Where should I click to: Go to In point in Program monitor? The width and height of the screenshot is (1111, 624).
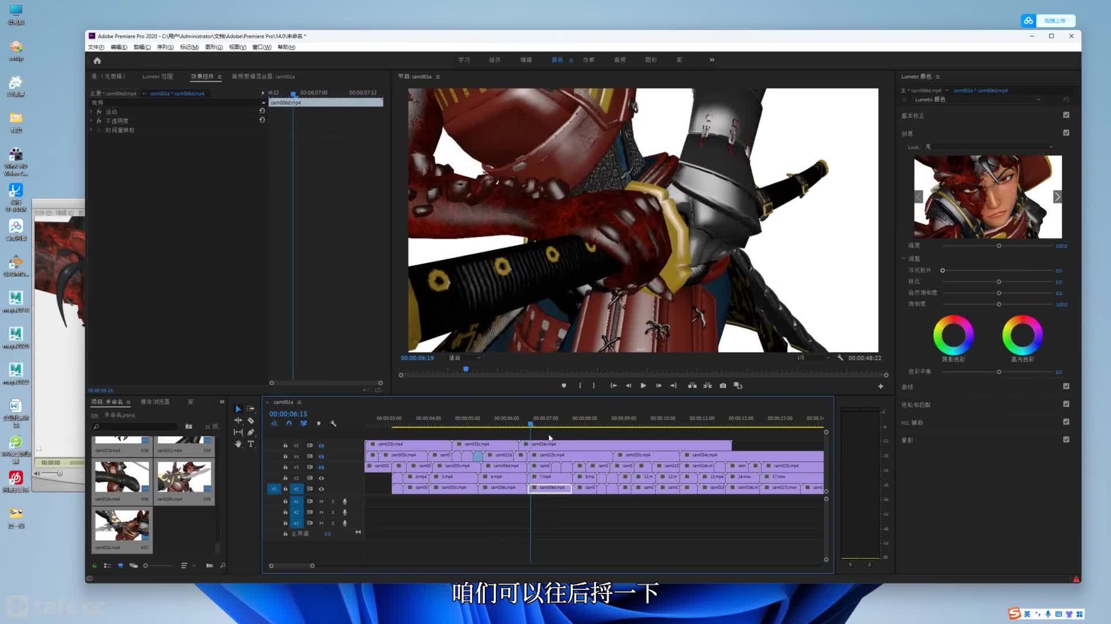[x=613, y=385]
